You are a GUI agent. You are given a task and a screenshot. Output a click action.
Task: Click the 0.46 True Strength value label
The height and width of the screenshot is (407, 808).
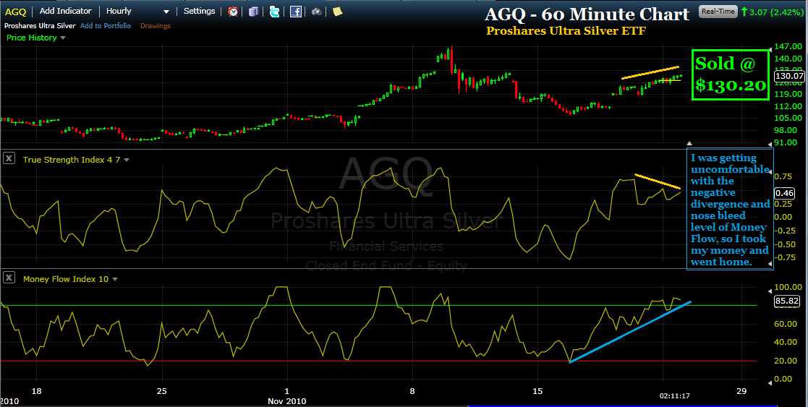point(784,193)
